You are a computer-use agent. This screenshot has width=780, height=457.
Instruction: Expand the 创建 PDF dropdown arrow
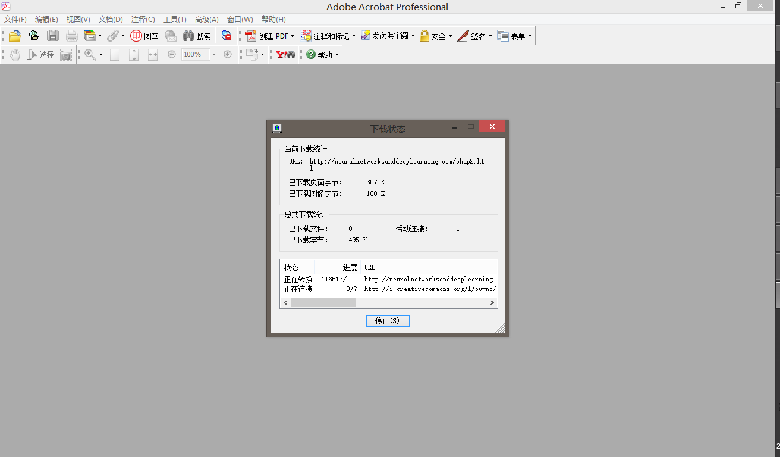293,36
